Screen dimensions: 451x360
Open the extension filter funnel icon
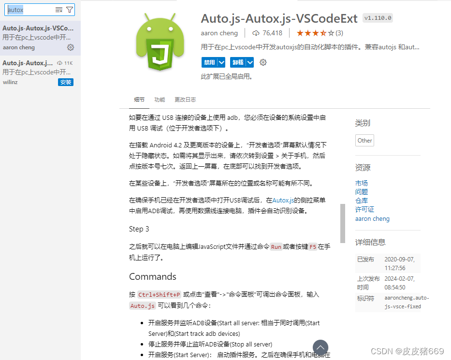pyautogui.click(x=70, y=10)
